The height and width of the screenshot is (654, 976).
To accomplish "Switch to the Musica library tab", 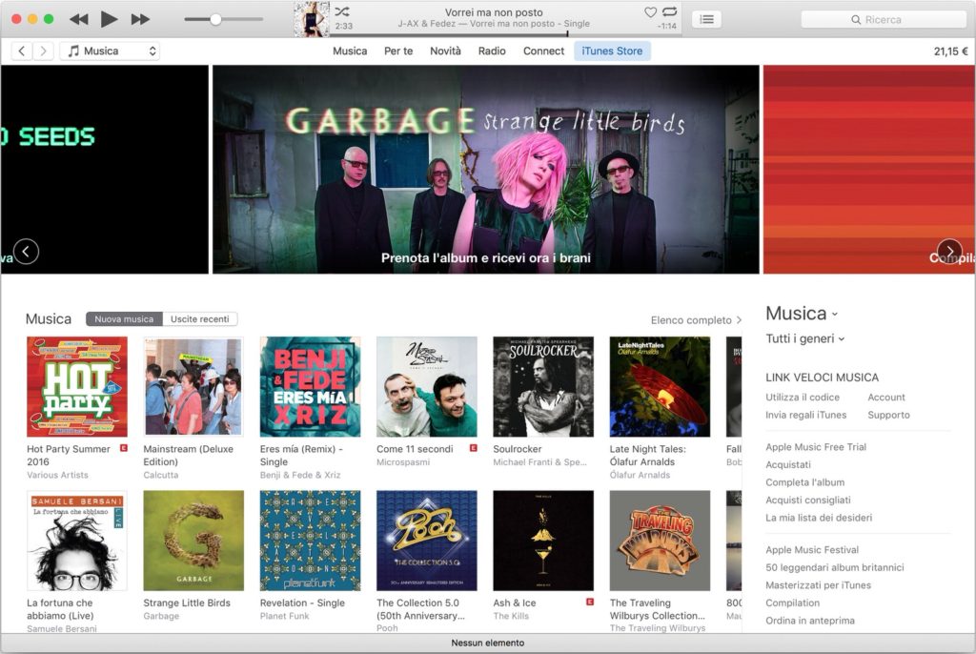I will point(350,51).
